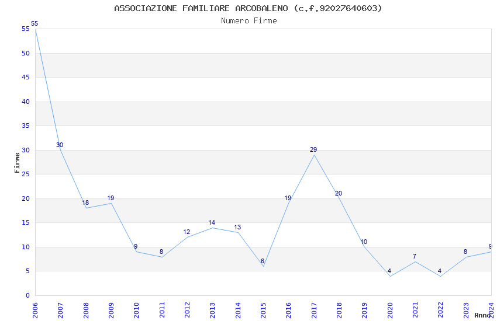The width and height of the screenshot is (497, 321).
Task: Select the 2015 year label on x-axis
Action: (x=263, y=310)
